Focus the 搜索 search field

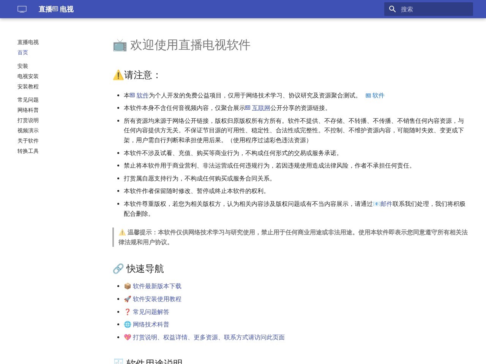click(x=429, y=9)
